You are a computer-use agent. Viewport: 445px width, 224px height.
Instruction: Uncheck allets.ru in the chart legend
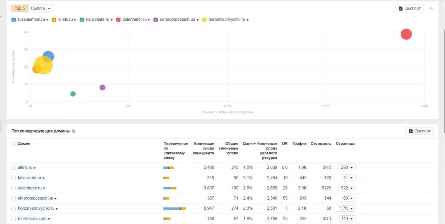pos(54,20)
